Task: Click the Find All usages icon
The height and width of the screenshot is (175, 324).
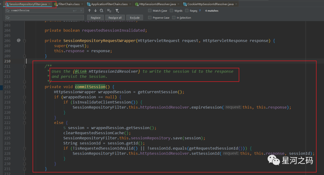Action: tap(102, 11)
